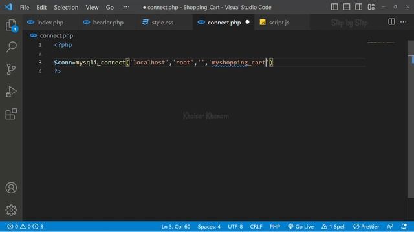Click the 1 Spell warning status item
This screenshot has height=232, width=414.
(x=334, y=226)
